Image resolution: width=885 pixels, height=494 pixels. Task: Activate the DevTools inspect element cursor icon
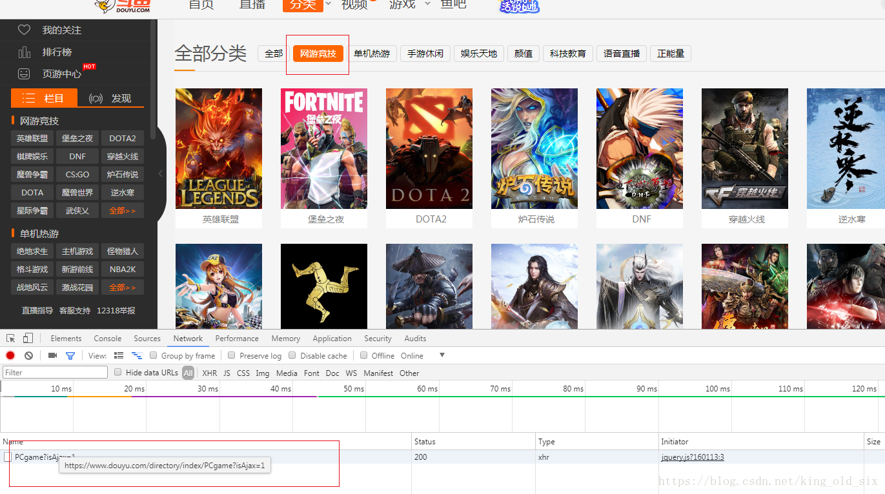click(11, 338)
